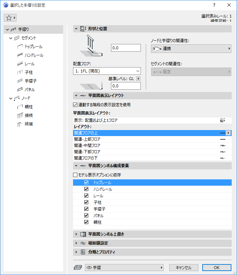
Task: Open 子柱 settings in tree
Action: (x=29, y=72)
